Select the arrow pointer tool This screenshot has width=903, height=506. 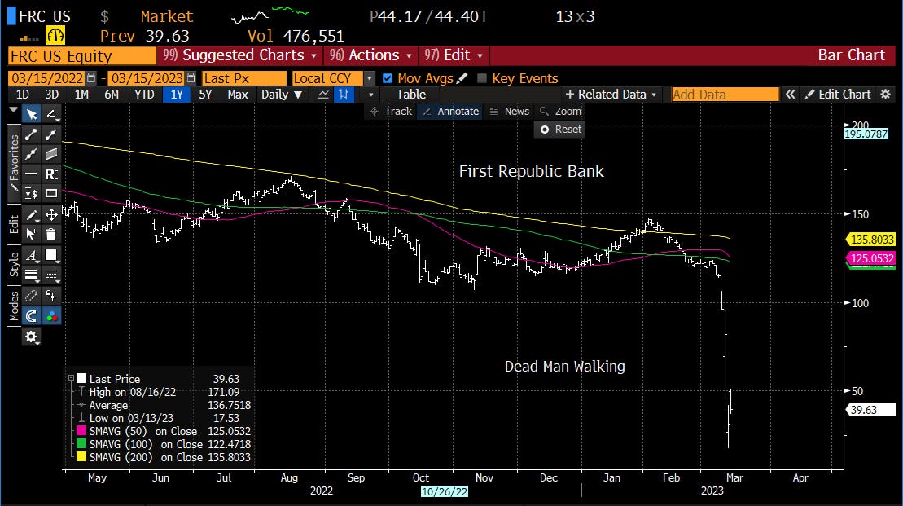click(x=32, y=115)
